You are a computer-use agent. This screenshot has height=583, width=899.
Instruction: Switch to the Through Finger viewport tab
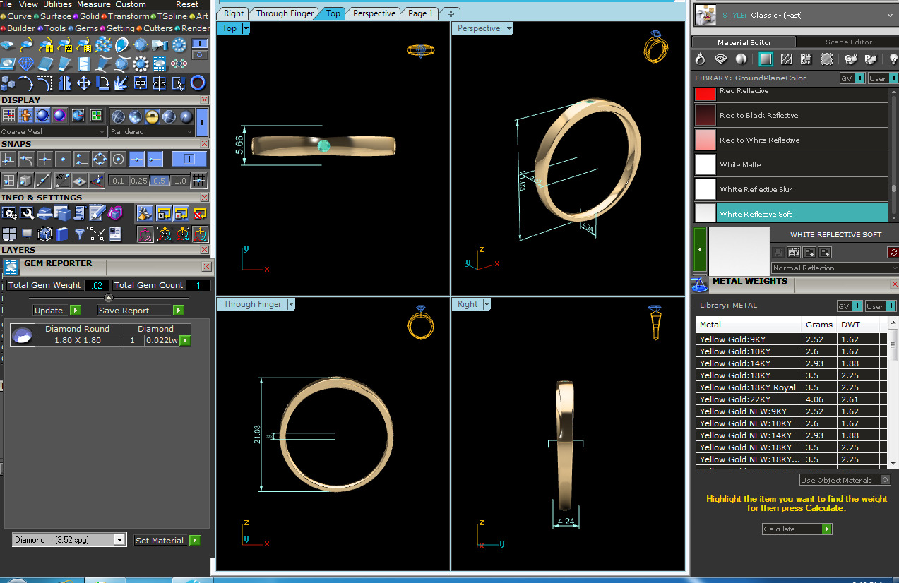tap(285, 13)
